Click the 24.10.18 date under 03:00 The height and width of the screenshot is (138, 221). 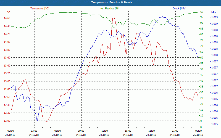(x=34, y=135)
